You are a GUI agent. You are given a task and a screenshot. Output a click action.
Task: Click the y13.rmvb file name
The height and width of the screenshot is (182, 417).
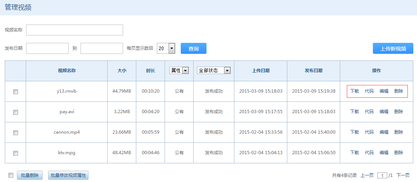[x=67, y=91]
